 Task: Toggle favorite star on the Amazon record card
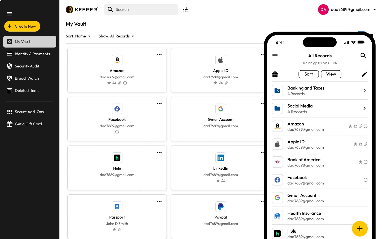pos(109,83)
